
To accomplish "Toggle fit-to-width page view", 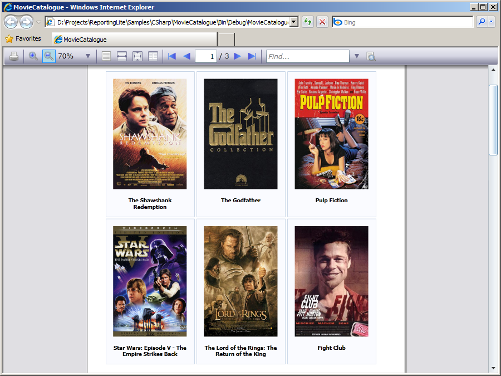I will (x=122, y=56).
